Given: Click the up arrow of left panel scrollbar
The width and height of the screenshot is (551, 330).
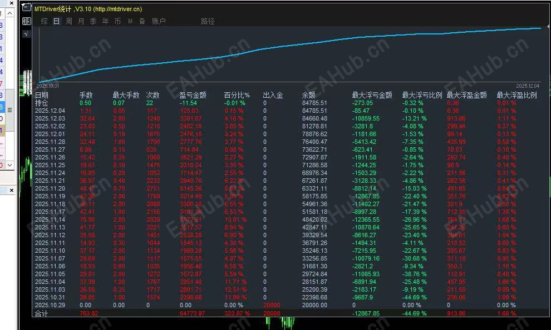Looking at the screenshot, I should pyautogui.click(x=10, y=13).
